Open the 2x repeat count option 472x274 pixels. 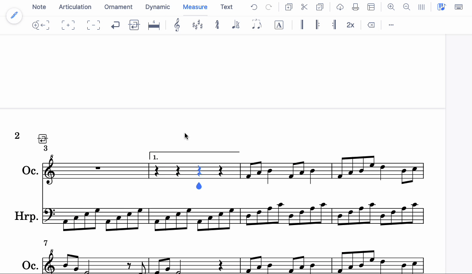point(350,24)
